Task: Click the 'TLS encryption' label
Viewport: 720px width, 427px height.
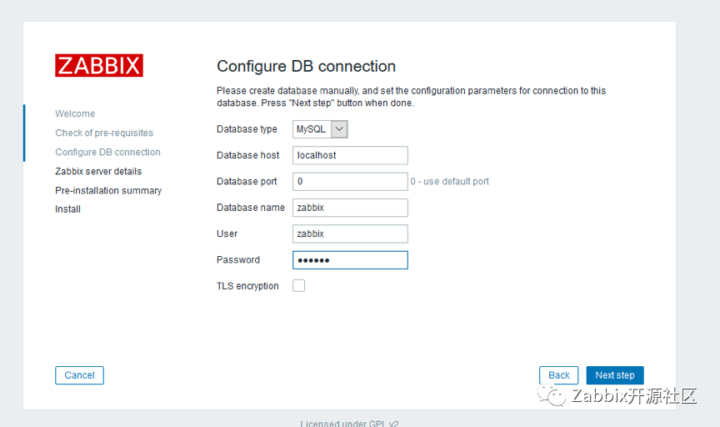Action: tap(247, 286)
